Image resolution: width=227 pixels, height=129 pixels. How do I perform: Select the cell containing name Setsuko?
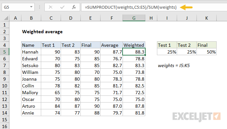(31, 65)
